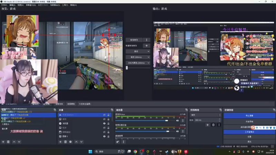Open the 场景集合(S) menu
The height and width of the screenshot is (155, 276).
55,5
